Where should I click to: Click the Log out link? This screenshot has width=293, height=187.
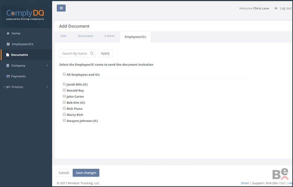286,8
